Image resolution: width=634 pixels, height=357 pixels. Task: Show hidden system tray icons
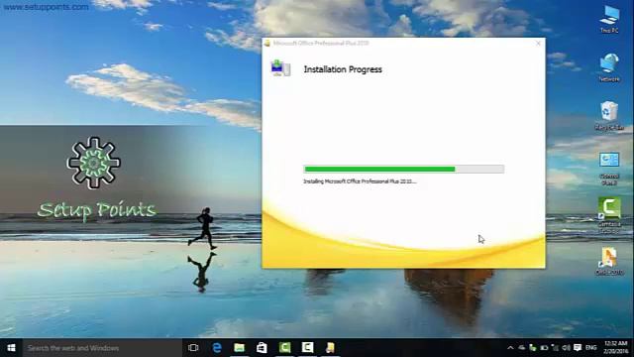510,348
